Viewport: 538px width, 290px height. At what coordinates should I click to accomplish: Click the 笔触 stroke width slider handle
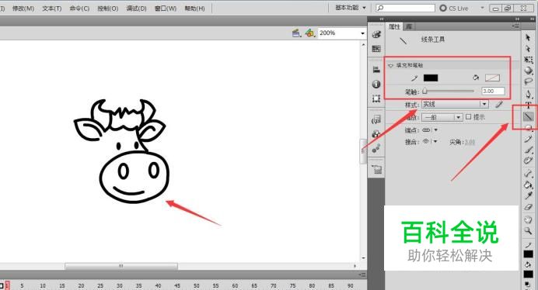coord(424,91)
